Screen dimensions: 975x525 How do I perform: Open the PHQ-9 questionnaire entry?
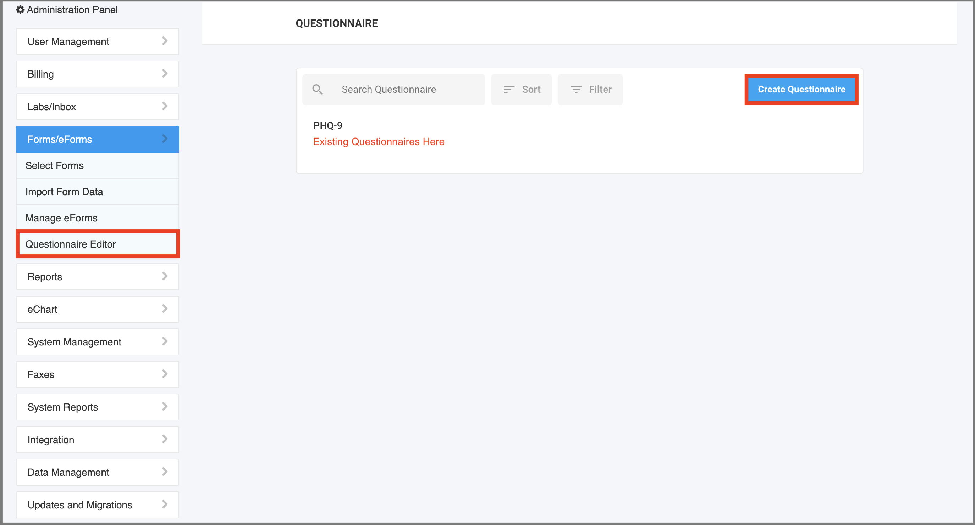click(328, 125)
